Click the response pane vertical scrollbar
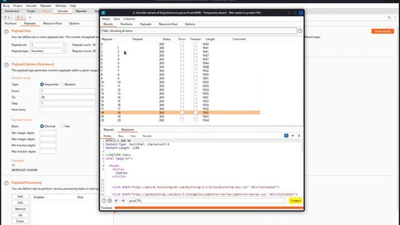The height and width of the screenshot is (225, 400). tap(302, 146)
